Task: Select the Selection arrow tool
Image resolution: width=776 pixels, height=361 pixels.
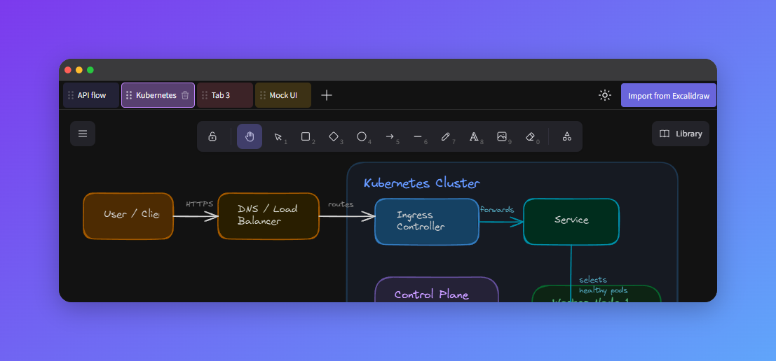Action: tap(278, 137)
